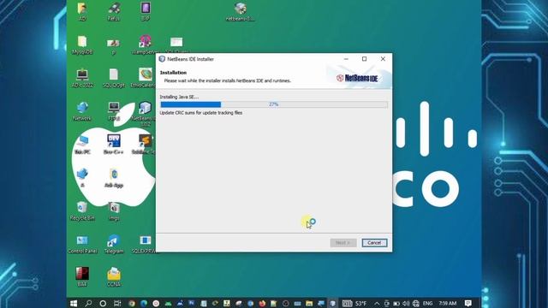Open the taskbar clock showing 7:39 AM
This screenshot has height=308, width=548.
pyautogui.click(x=448, y=303)
